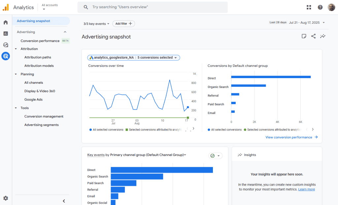Open the 5 conversions selected dropdown
The width and height of the screenshot is (338, 205).
click(x=157, y=58)
